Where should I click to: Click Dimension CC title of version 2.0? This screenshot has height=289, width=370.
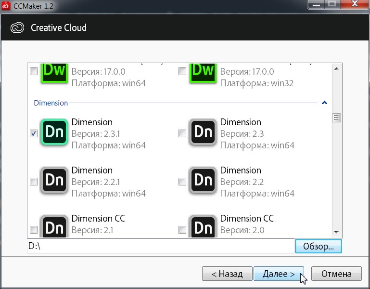pyautogui.click(x=247, y=218)
